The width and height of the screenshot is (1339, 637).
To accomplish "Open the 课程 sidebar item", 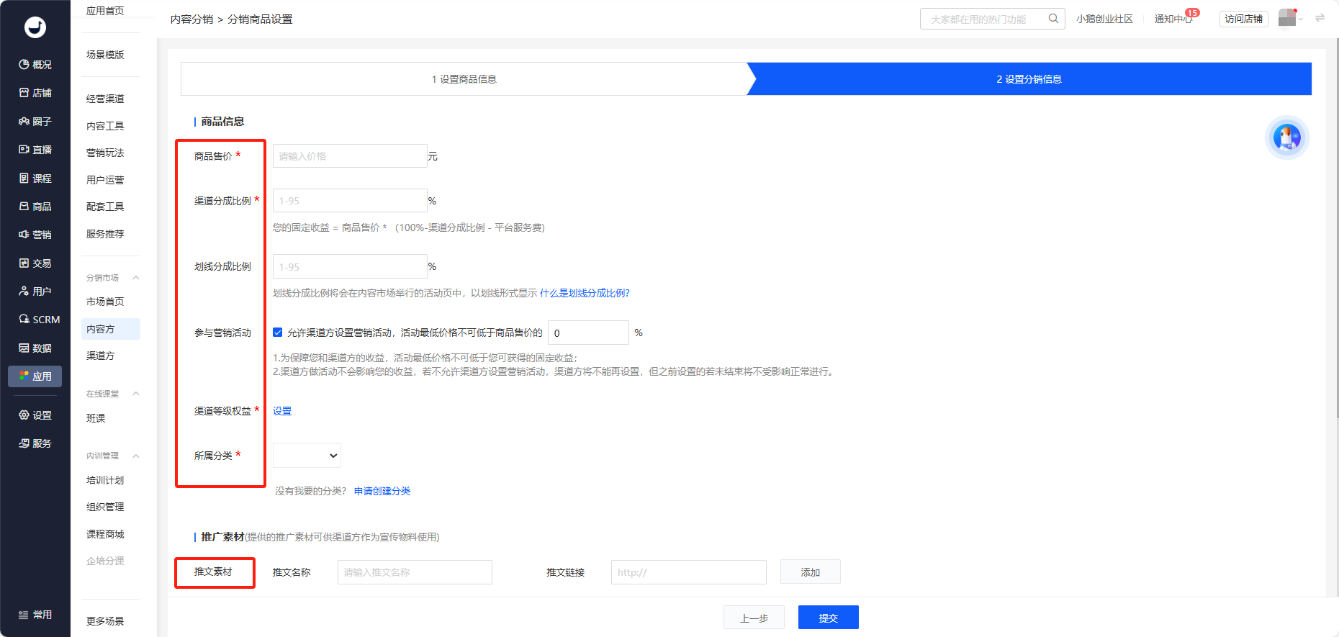I will pyautogui.click(x=35, y=179).
